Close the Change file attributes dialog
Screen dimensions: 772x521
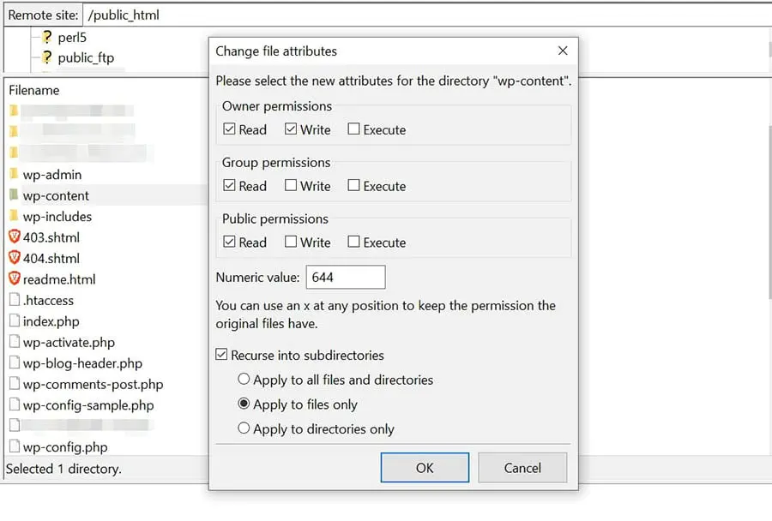point(563,51)
